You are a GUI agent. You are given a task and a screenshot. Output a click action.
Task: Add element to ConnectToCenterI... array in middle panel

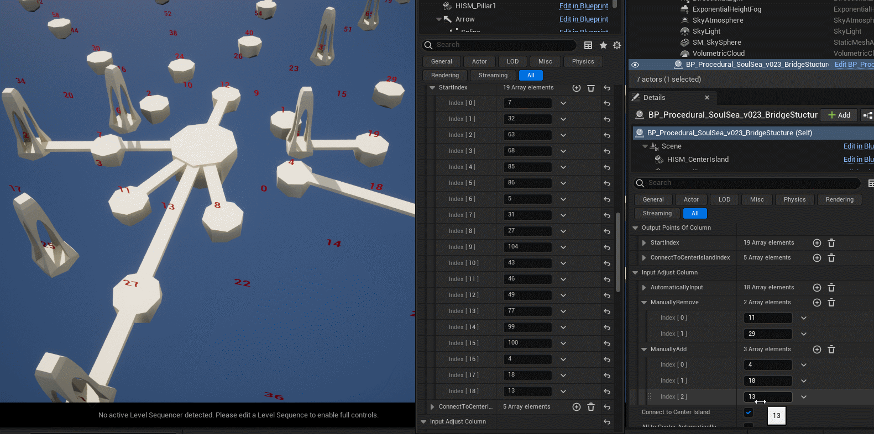(577, 407)
